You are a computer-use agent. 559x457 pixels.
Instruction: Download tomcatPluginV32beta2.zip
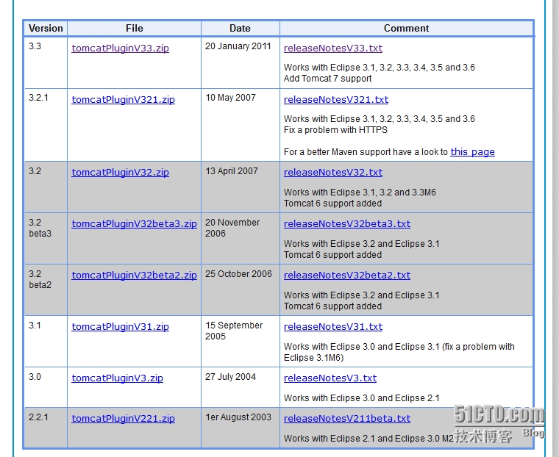click(134, 276)
